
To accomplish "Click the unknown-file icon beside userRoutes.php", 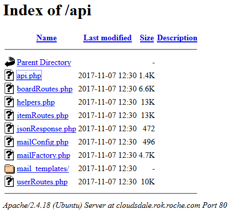I will pos(9,181).
